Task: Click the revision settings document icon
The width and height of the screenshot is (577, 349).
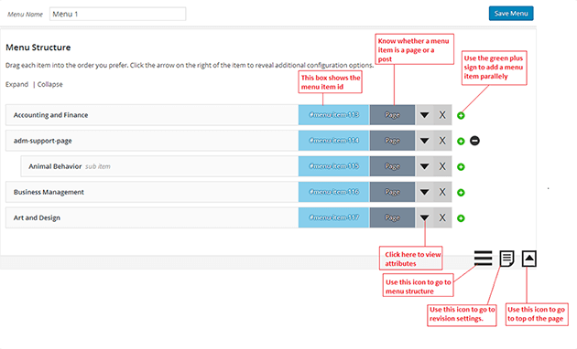Action: coord(506,259)
